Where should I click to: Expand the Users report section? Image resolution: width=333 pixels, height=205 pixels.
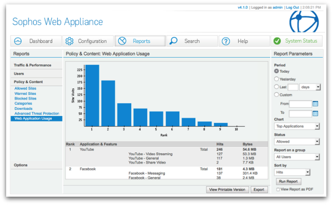click(36, 74)
